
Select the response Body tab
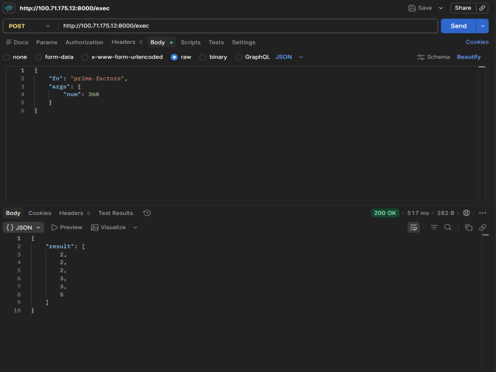click(13, 213)
